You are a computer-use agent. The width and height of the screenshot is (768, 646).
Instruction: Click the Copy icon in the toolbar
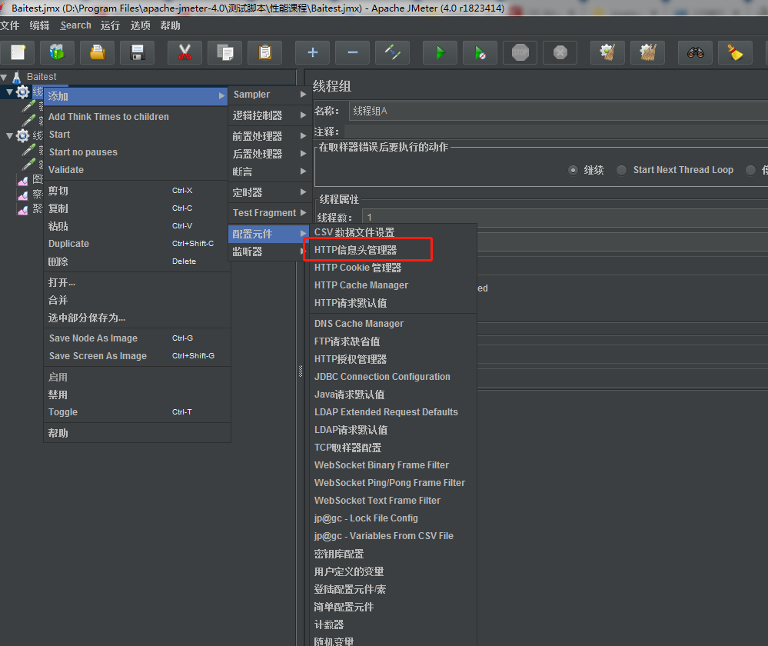pos(224,52)
